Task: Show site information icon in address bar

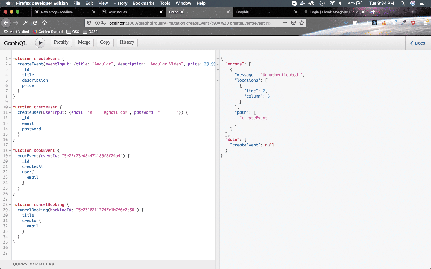Action: [x=98, y=23]
